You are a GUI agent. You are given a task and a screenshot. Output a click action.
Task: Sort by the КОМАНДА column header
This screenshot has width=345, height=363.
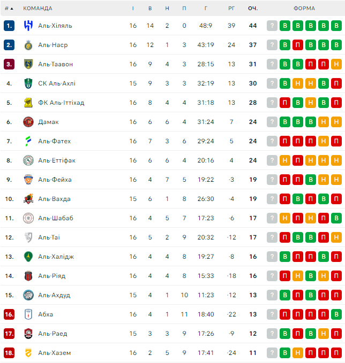(37, 9)
